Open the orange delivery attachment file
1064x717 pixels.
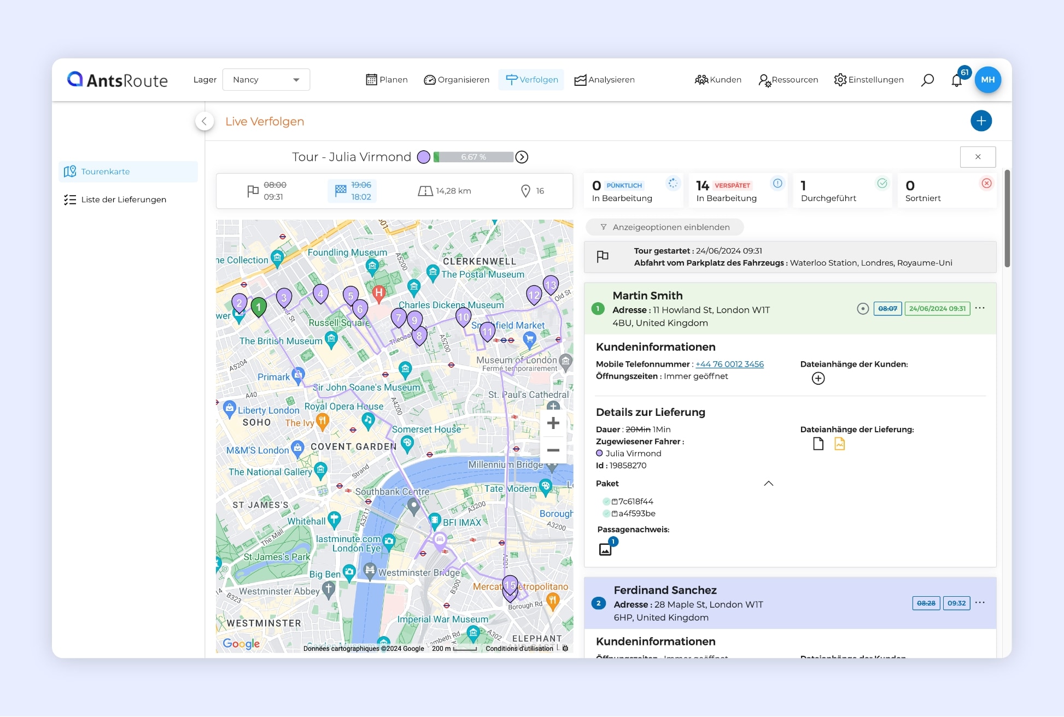coord(839,444)
